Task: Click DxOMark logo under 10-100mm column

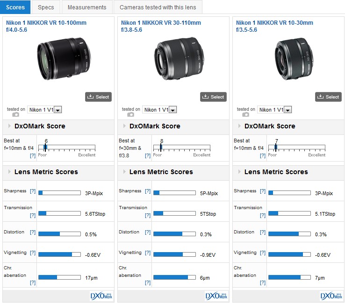Action: click(x=101, y=296)
